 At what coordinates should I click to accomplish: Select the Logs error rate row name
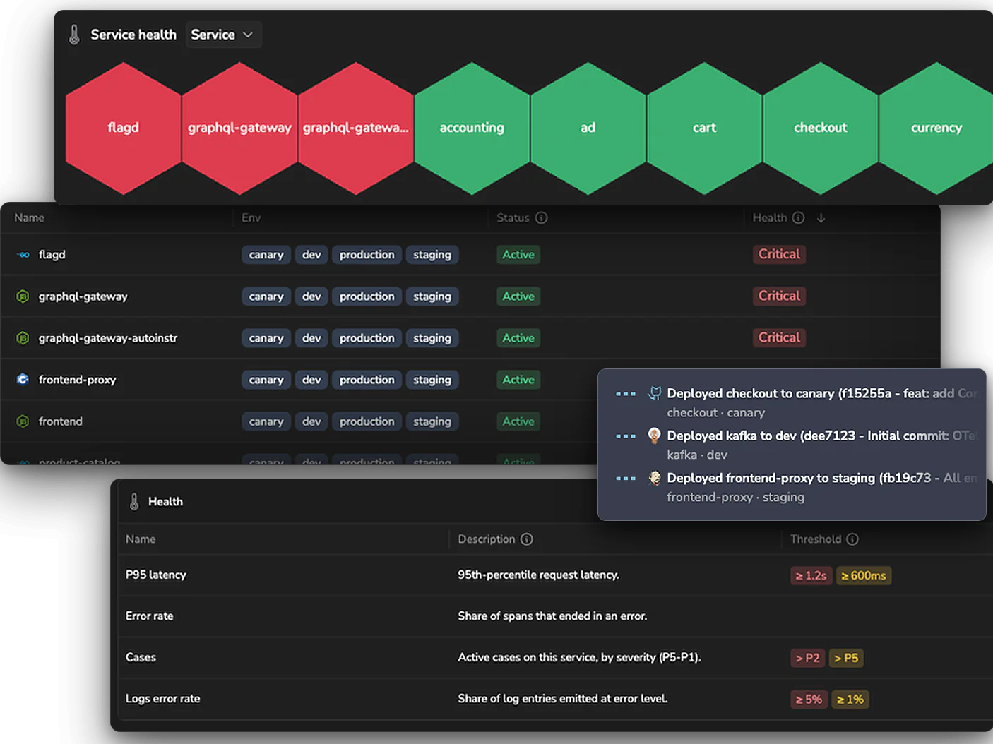coord(163,699)
